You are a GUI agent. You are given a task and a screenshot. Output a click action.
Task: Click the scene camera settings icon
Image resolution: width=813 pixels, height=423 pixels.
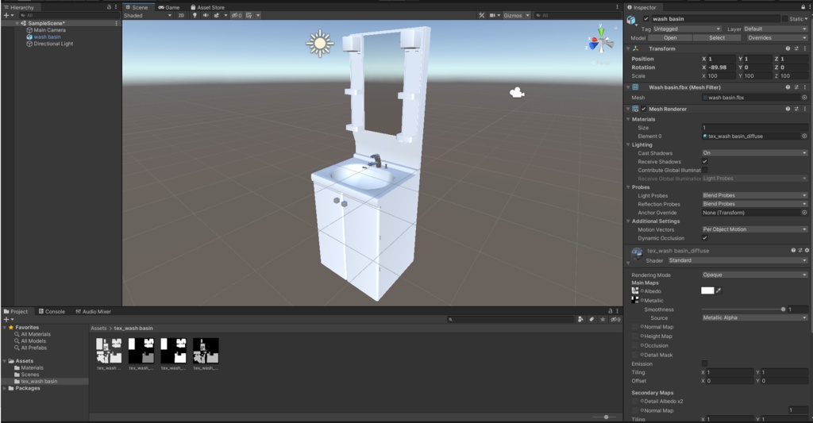(493, 16)
